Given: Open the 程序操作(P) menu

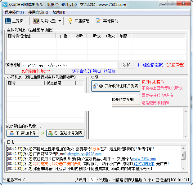Looking at the screenshot, I should [x=14, y=12].
